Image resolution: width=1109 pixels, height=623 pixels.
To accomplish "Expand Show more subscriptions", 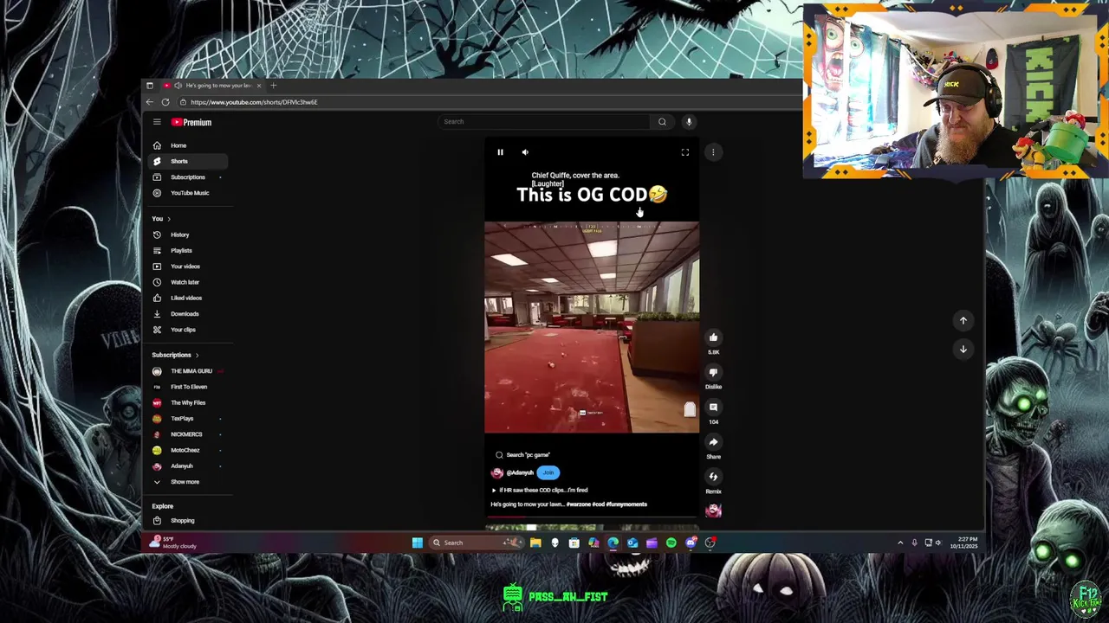I will (187, 482).
